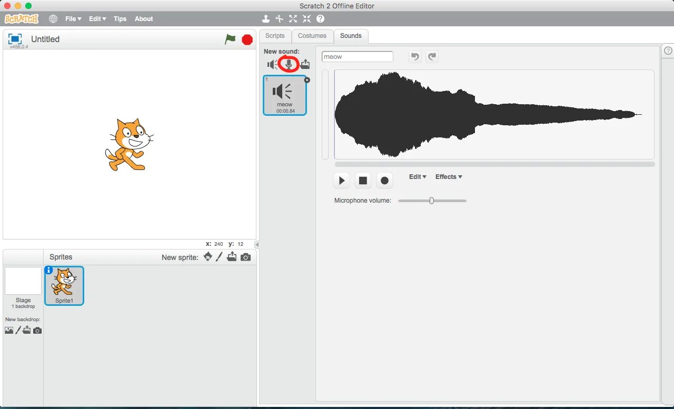Open the File menu
Screen dimensions: 674x409
[x=73, y=19]
